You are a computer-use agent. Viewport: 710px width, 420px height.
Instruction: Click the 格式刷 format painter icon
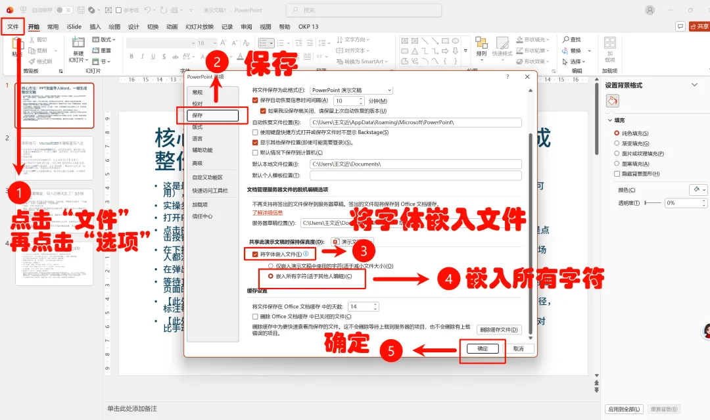coord(32,61)
